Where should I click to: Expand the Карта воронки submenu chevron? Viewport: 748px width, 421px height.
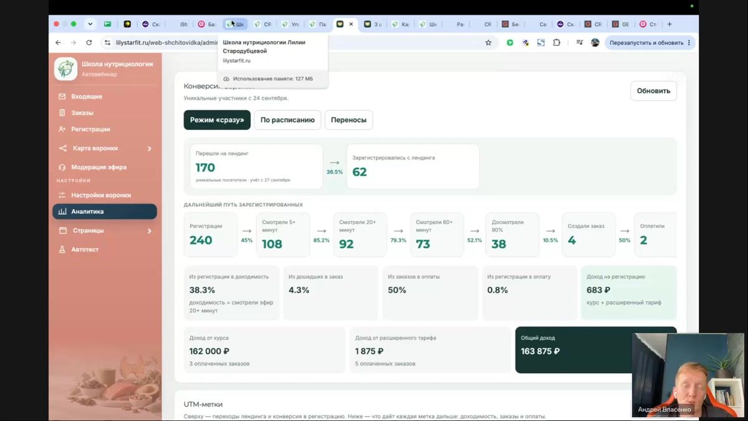[150, 148]
